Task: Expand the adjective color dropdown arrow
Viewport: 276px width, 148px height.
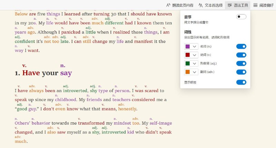Action: 195,63
